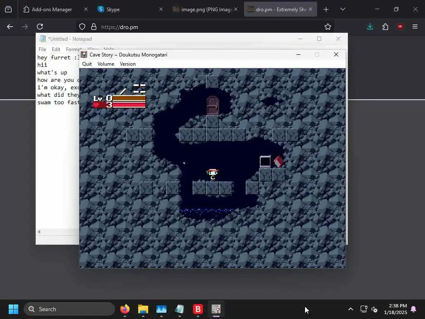Switch to the Add-ons Manager tab
Screen dimensions: 425x319
pyautogui.click(x=52, y=10)
